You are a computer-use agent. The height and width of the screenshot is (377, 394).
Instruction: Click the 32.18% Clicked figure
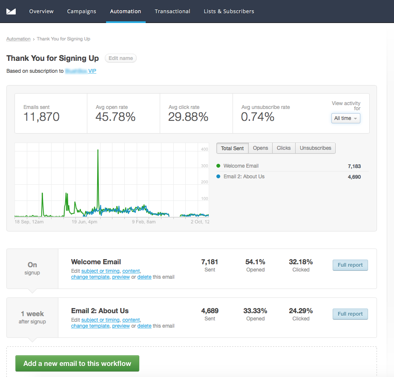click(x=301, y=262)
